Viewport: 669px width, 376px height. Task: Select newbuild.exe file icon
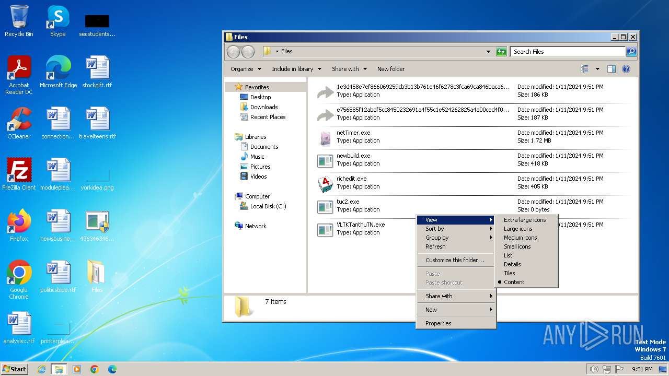point(325,161)
